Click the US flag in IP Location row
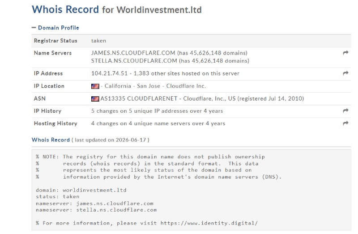Viewport: 358px width, 234px height. [x=95, y=86]
